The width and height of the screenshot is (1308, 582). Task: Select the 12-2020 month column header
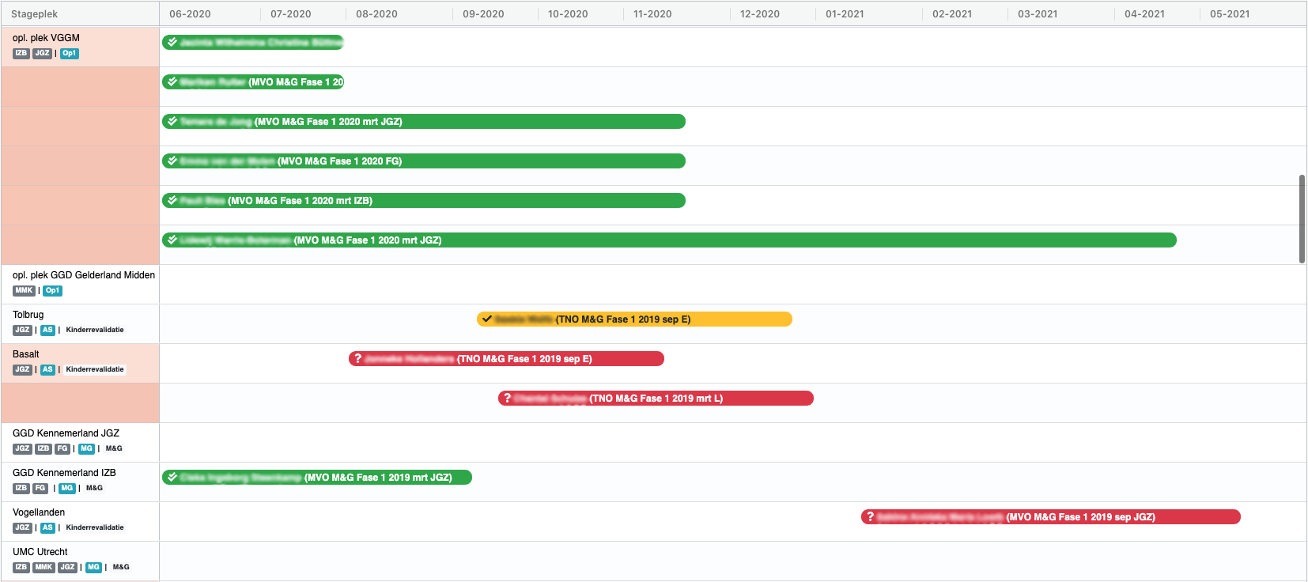[759, 14]
